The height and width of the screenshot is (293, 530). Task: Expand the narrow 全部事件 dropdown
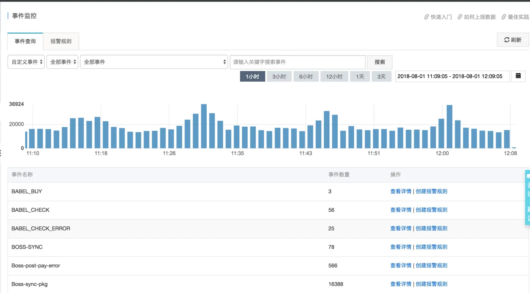62,62
